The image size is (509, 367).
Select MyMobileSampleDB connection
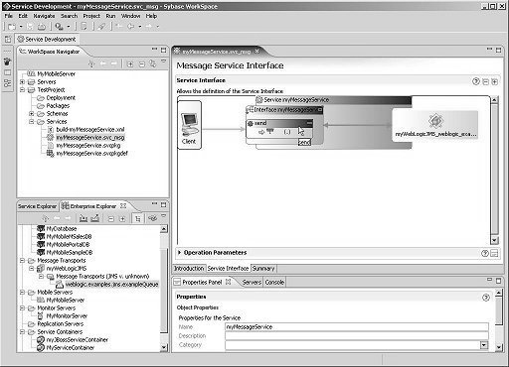click(70, 253)
